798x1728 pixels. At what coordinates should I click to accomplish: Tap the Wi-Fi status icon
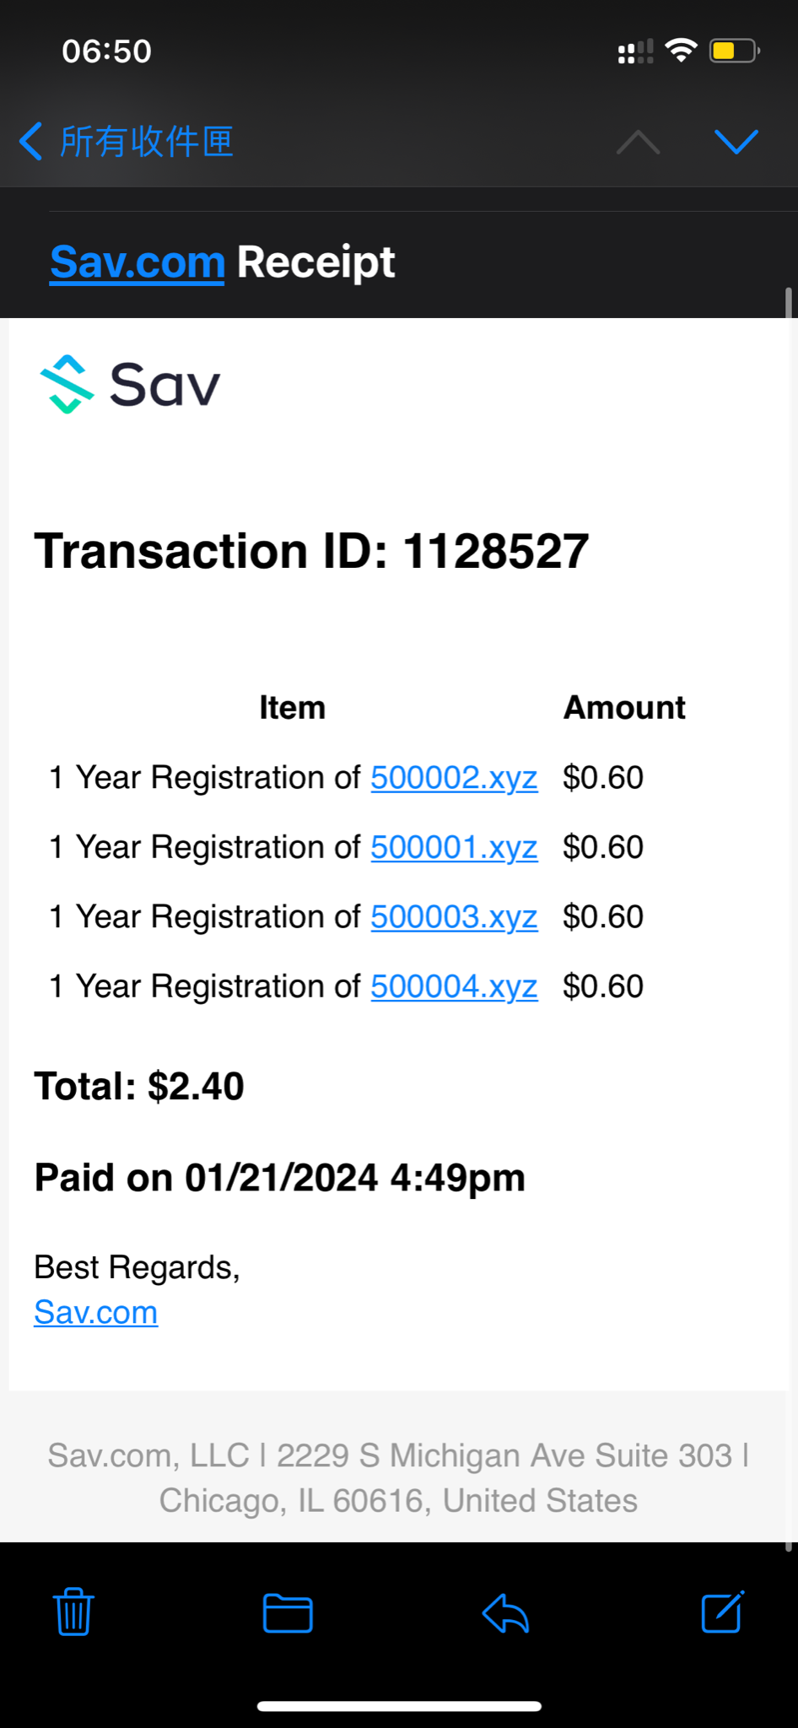(x=681, y=51)
